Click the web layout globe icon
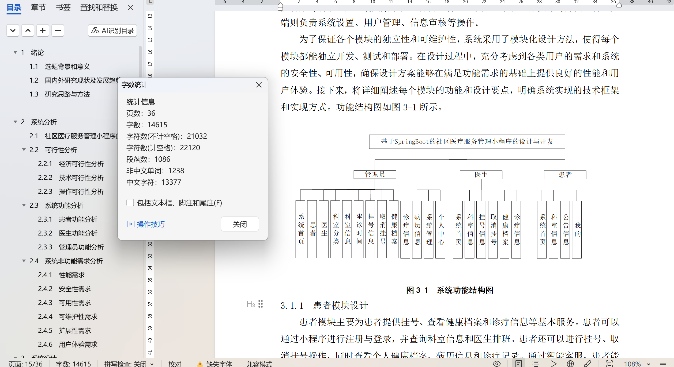This screenshot has height=367, width=674. [570, 364]
